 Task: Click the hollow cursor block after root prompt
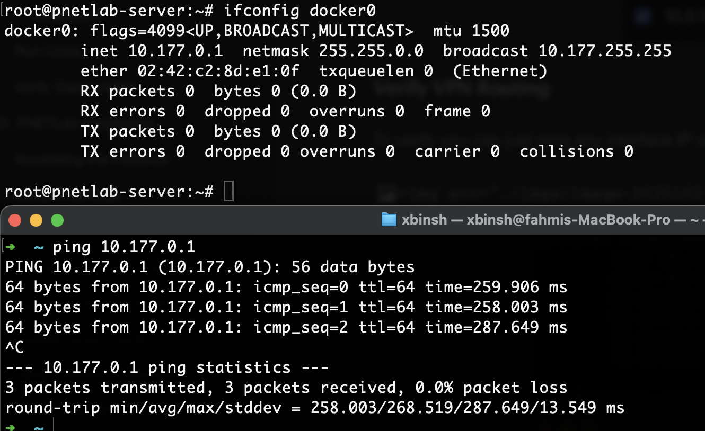(228, 191)
